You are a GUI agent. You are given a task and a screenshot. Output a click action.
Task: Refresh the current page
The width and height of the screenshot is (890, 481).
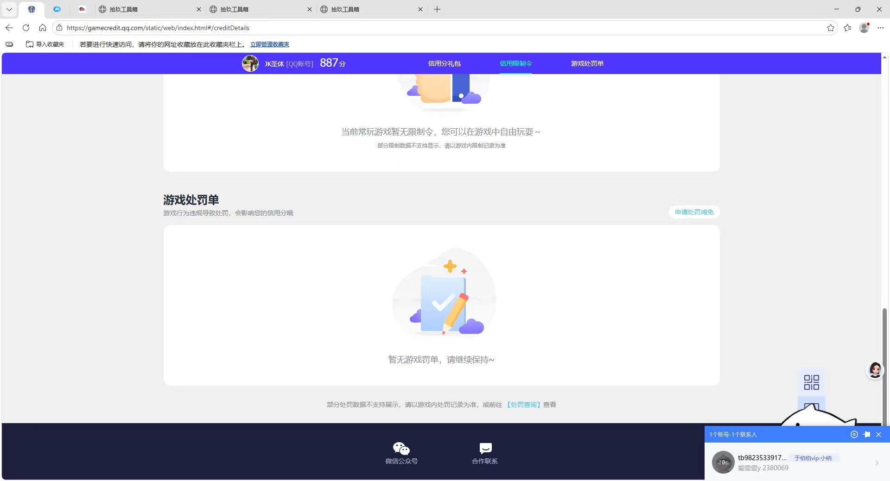point(26,28)
